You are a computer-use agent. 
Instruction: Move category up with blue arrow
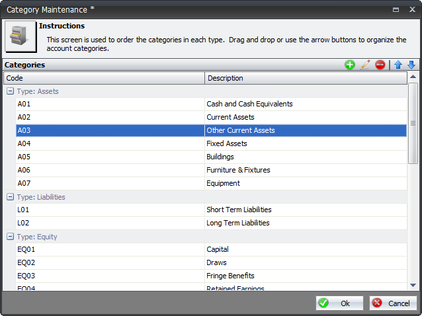pos(398,65)
